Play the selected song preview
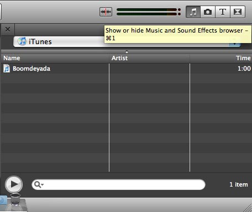Viewport: 252px width, 212px height. coord(14,184)
